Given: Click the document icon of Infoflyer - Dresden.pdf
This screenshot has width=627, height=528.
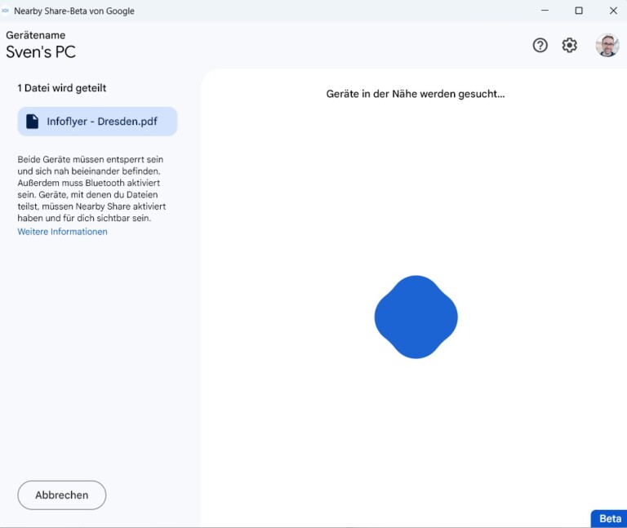Looking at the screenshot, I should [x=33, y=122].
